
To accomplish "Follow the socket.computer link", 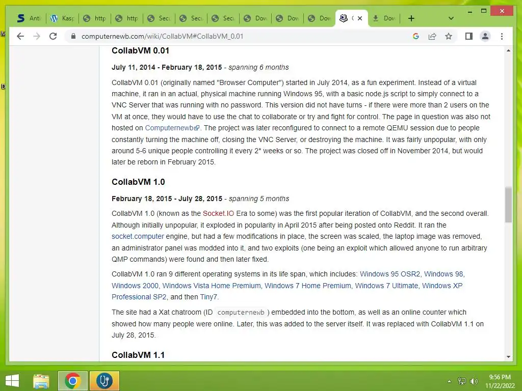I will pos(138,236).
